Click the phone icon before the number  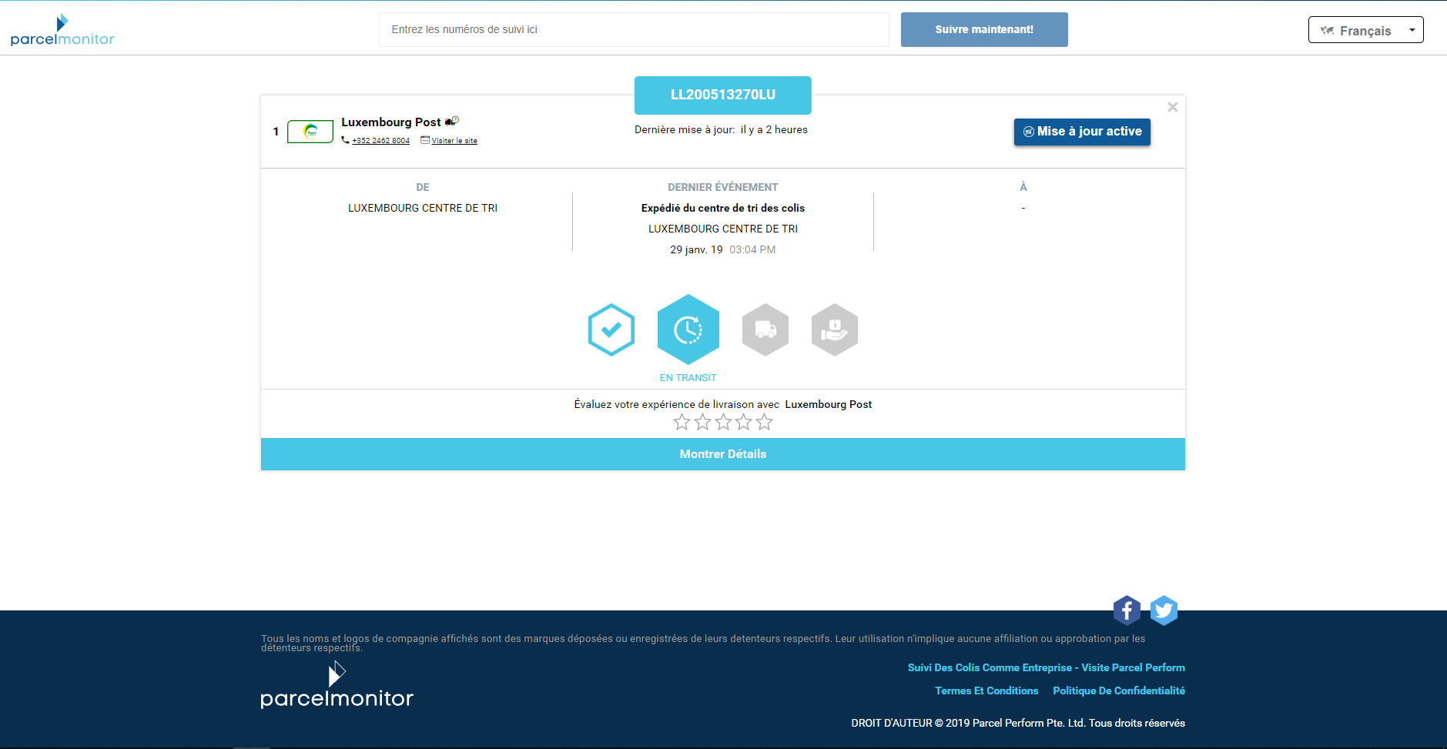[346, 140]
